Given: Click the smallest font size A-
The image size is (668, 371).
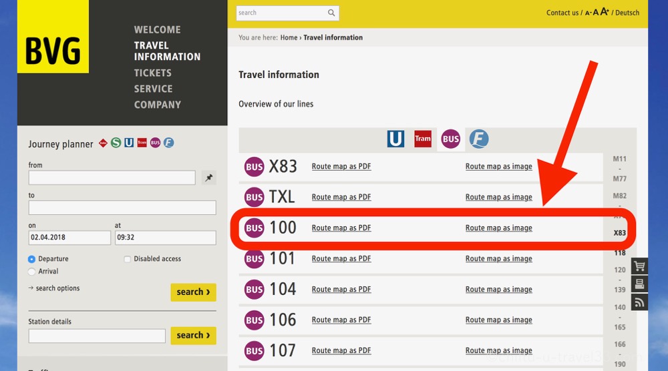Looking at the screenshot, I should click(589, 13).
